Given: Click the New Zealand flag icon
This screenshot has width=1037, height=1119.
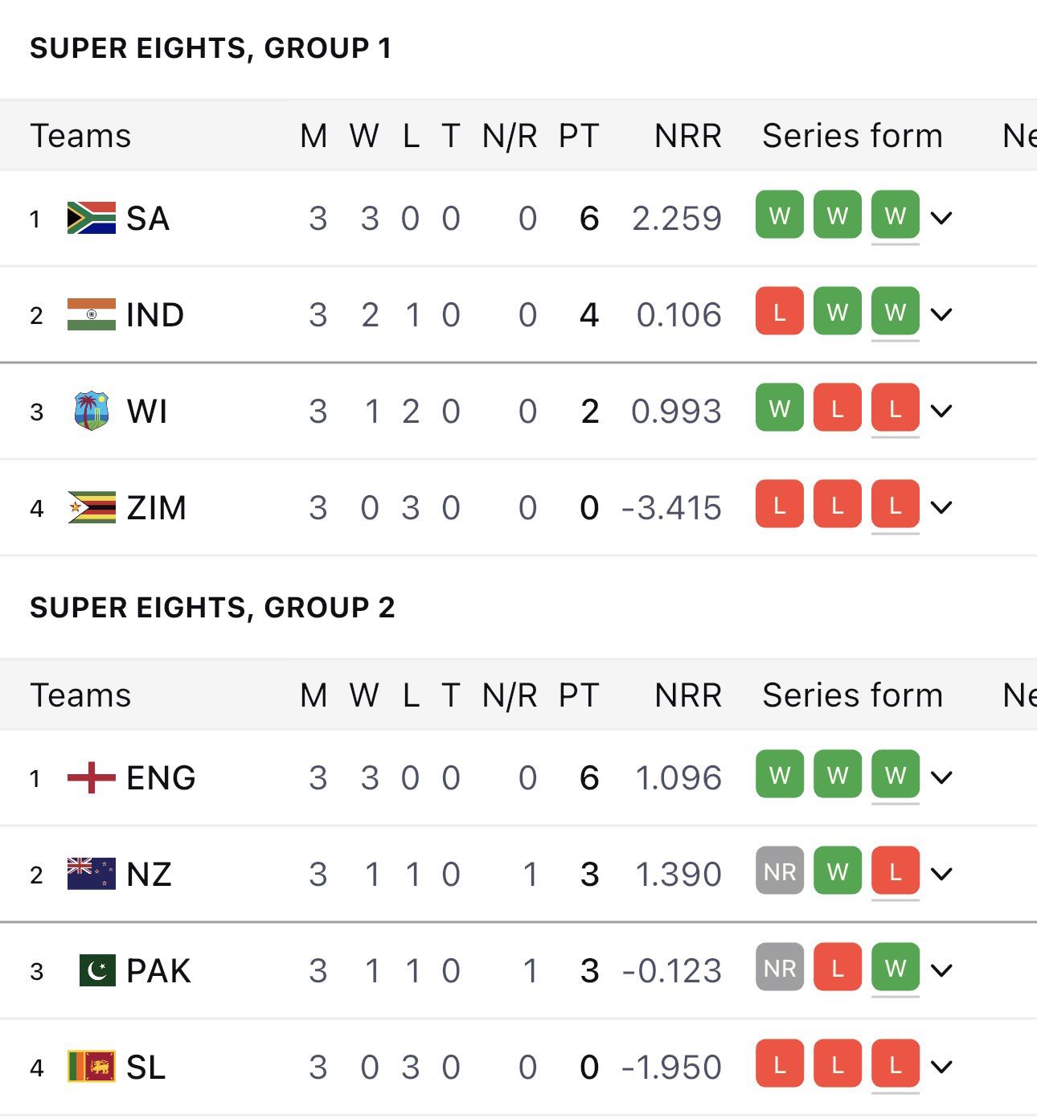Looking at the screenshot, I should (x=91, y=874).
